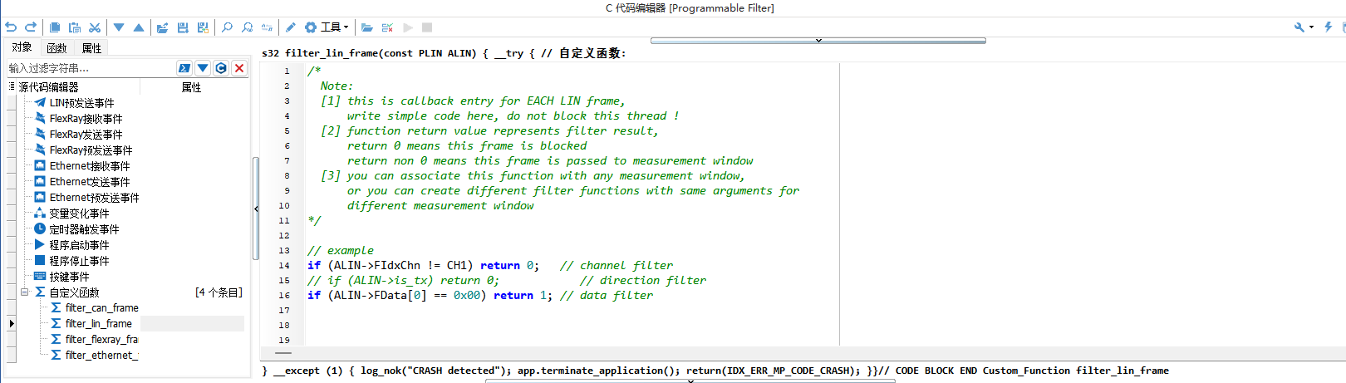Open filter_lin_frame function

pos(98,324)
